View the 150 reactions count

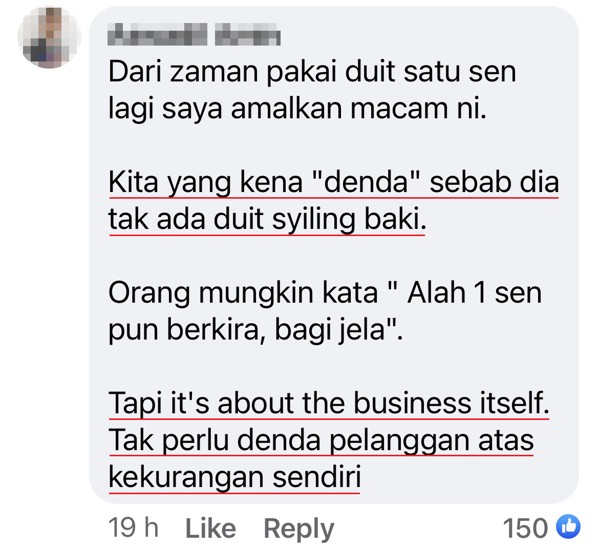(526, 528)
